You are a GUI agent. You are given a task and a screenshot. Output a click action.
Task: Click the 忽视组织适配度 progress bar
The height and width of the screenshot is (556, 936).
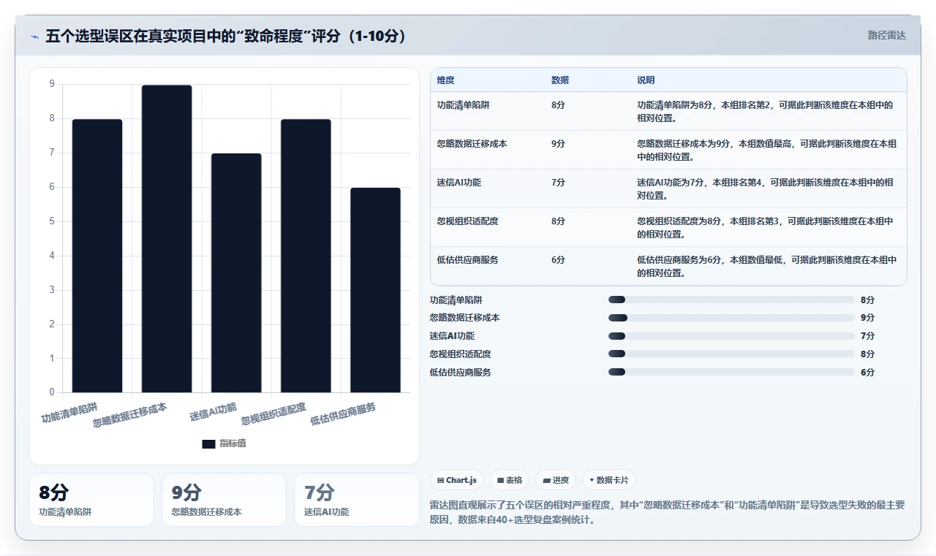(731, 354)
